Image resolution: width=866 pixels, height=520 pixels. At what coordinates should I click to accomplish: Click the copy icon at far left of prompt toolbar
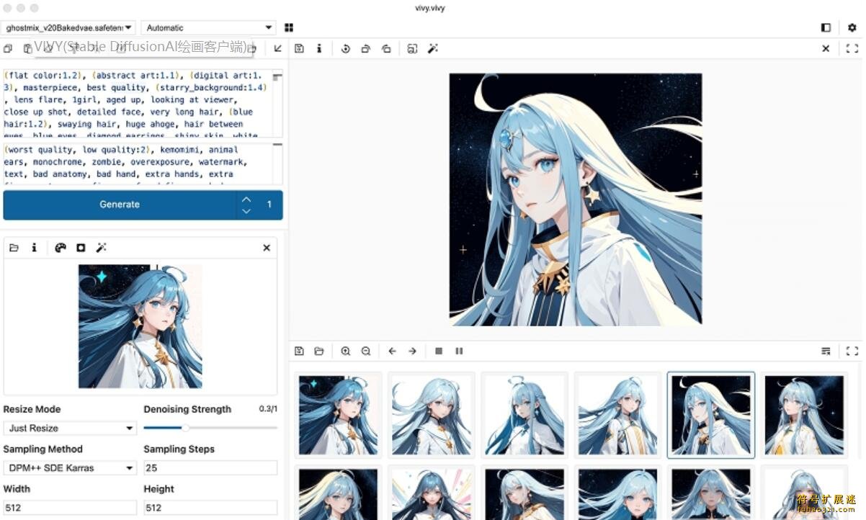click(x=8, y=48)
